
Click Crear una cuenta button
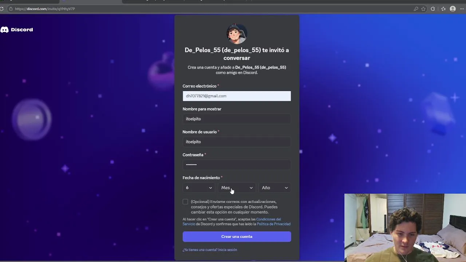tap(237, 237)
